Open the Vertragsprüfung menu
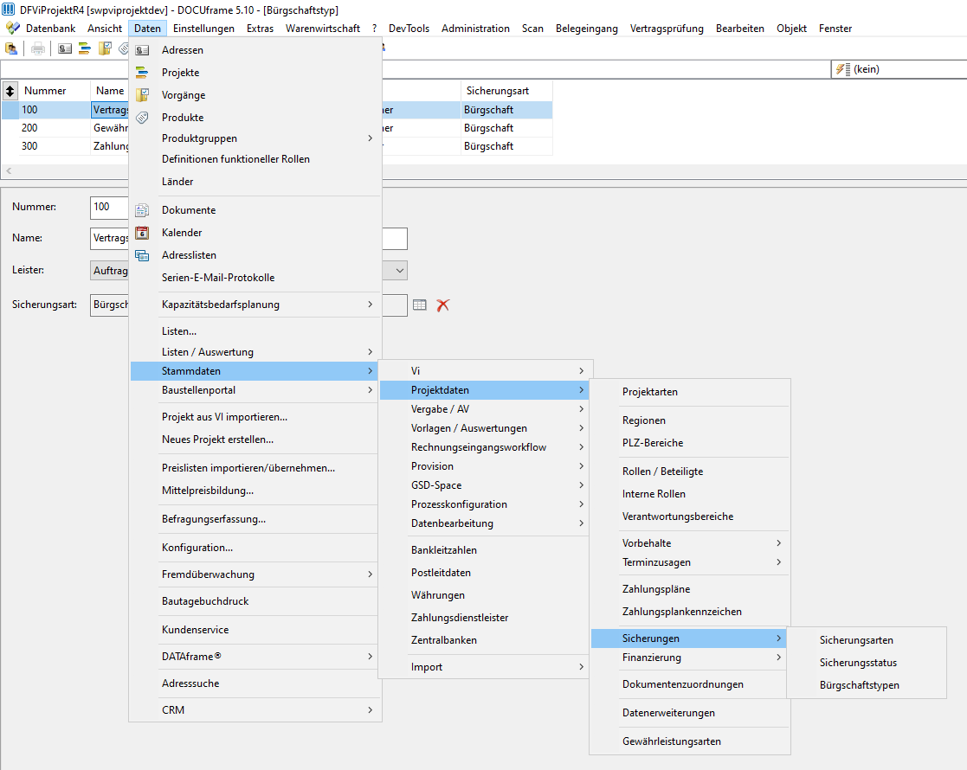 tap(667, 29)
